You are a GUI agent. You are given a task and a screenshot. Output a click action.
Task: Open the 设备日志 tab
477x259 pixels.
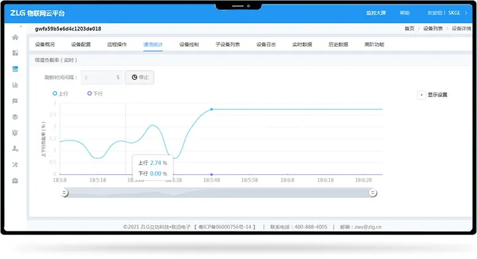click(266, 45)
